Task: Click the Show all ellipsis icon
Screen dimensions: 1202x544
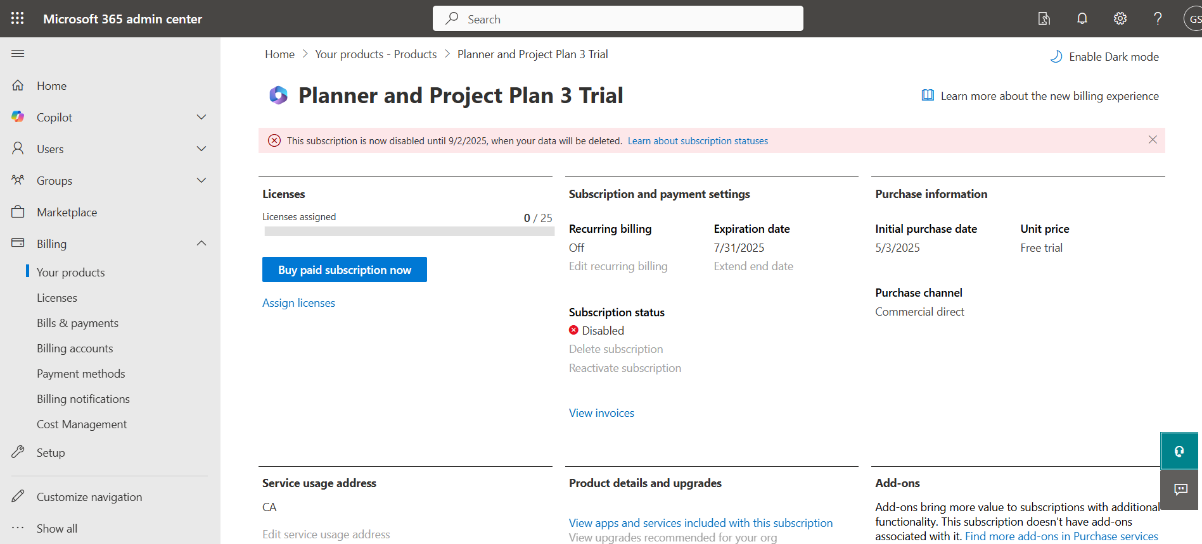Action: pyautogui.click(x=18, y=528)
